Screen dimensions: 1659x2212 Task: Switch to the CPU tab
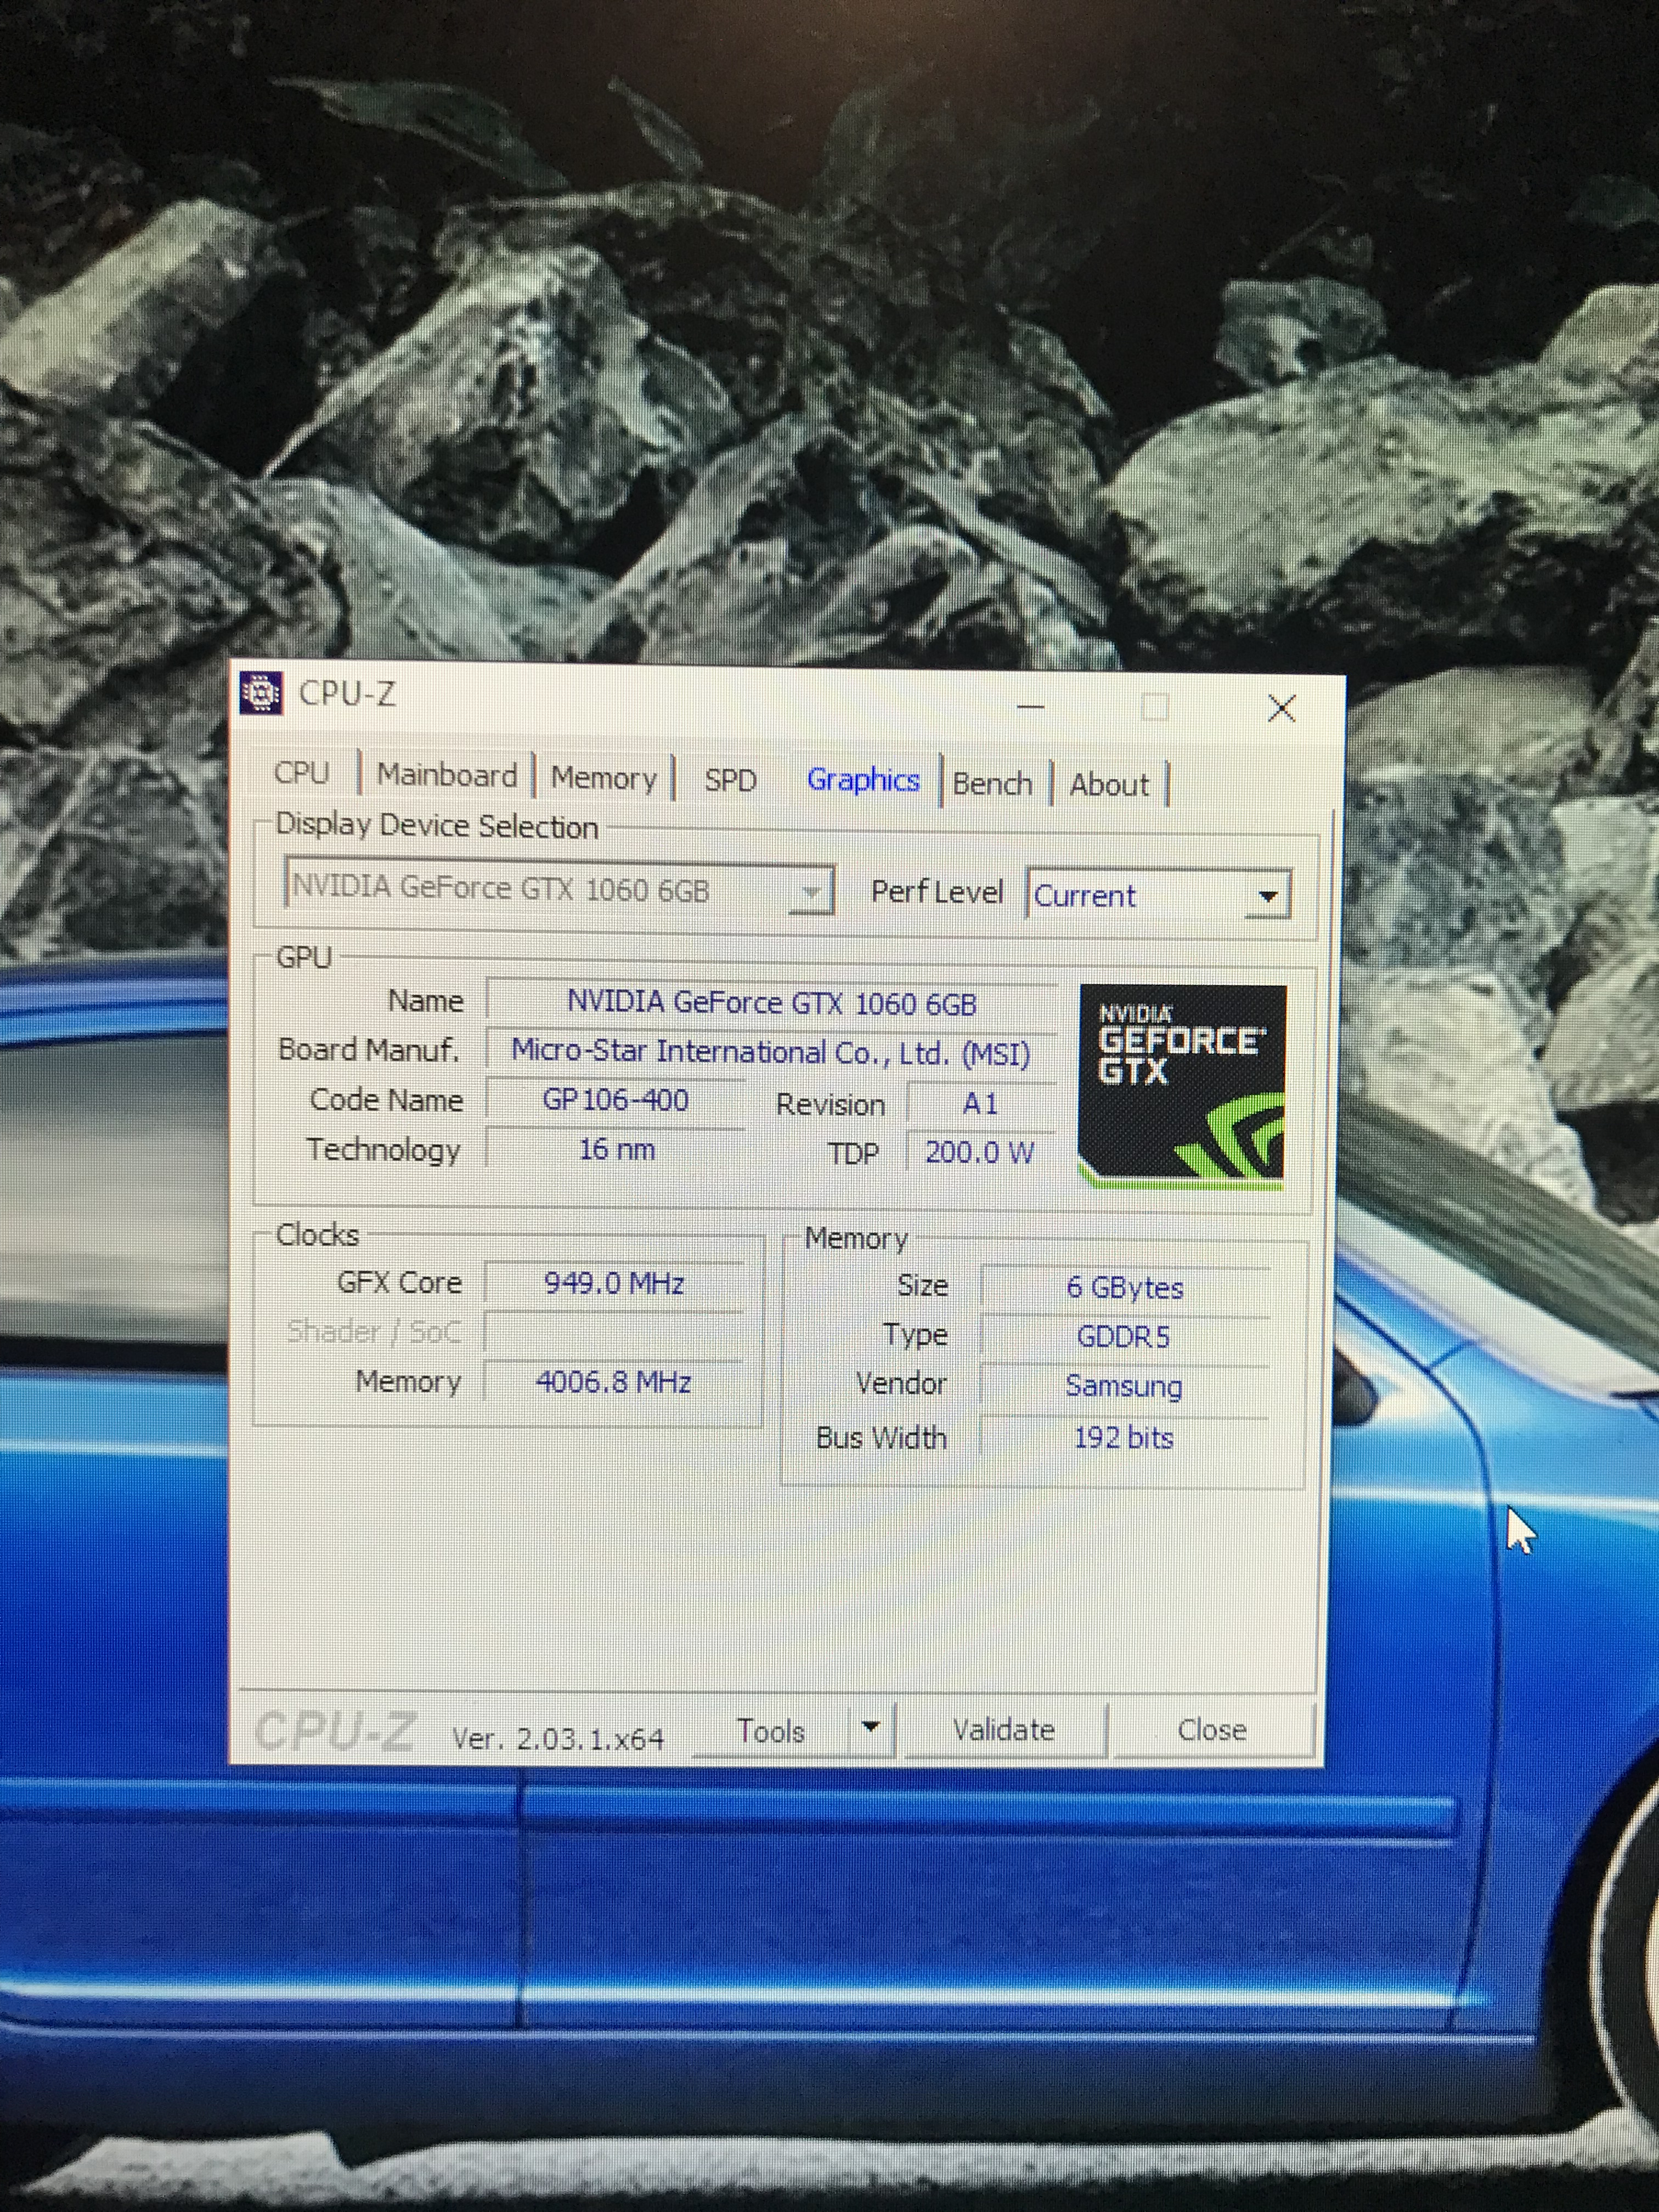click(x=301, y=773)
